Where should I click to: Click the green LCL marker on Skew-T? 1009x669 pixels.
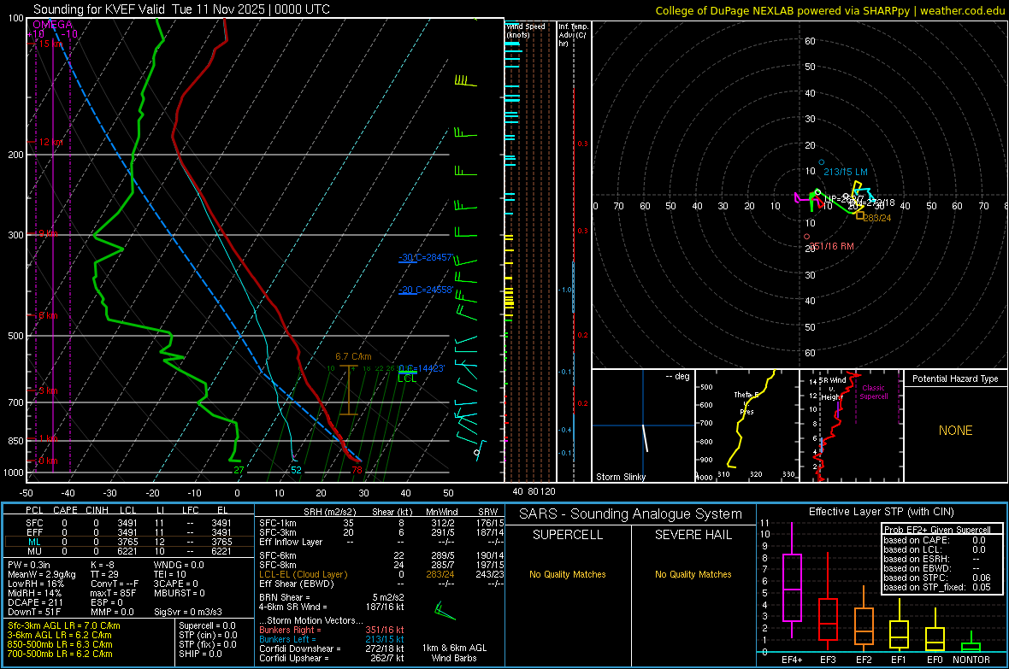point(407,375)
